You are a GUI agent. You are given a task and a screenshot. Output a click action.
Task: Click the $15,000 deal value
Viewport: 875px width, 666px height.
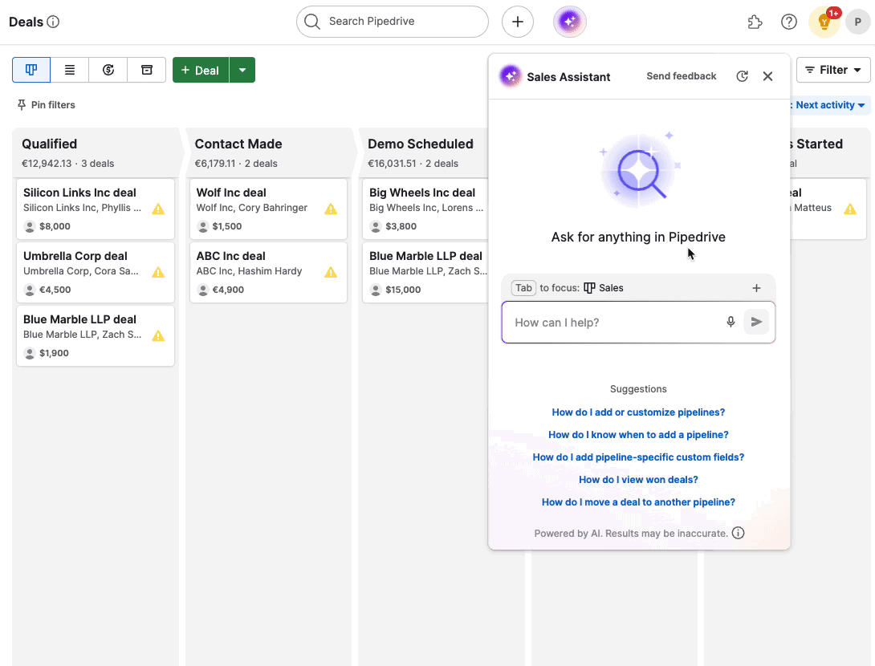(403, 290)
